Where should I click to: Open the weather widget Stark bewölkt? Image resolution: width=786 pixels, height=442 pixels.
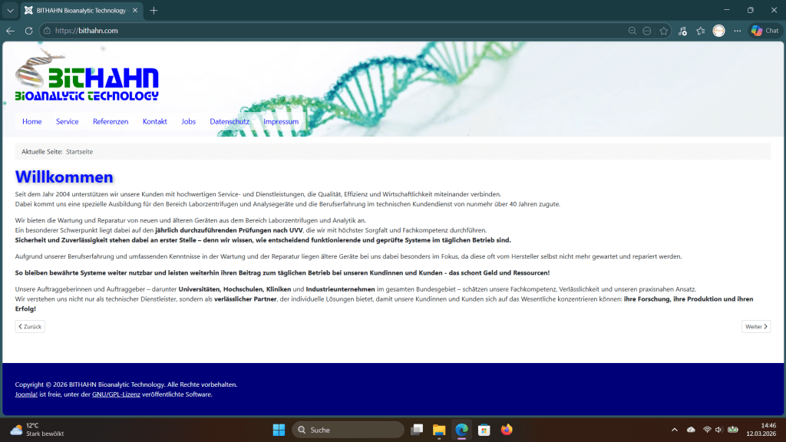pyautogui.click(x=38, y=430)
